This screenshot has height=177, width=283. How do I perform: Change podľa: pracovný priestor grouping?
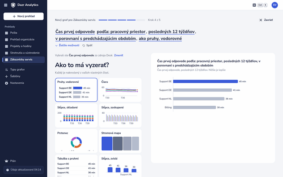pyautogui.click(x=121, y=31)
